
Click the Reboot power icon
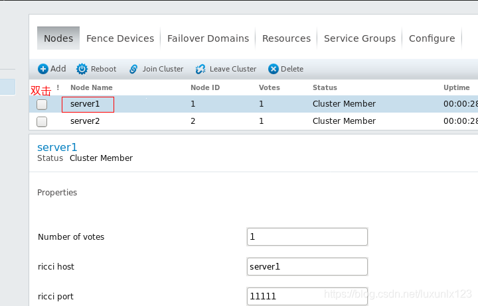(x=82, y=69)
